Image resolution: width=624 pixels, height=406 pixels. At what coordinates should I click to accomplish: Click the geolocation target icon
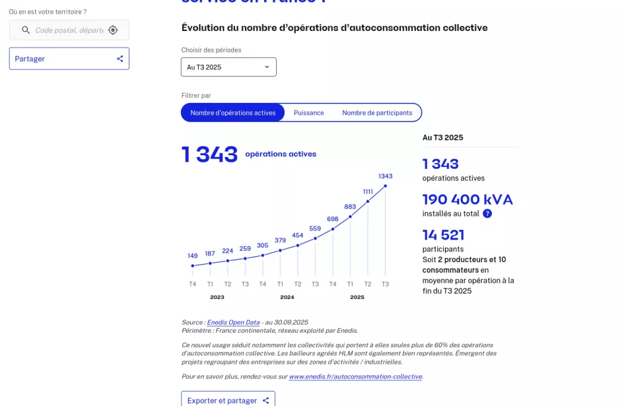113,30
